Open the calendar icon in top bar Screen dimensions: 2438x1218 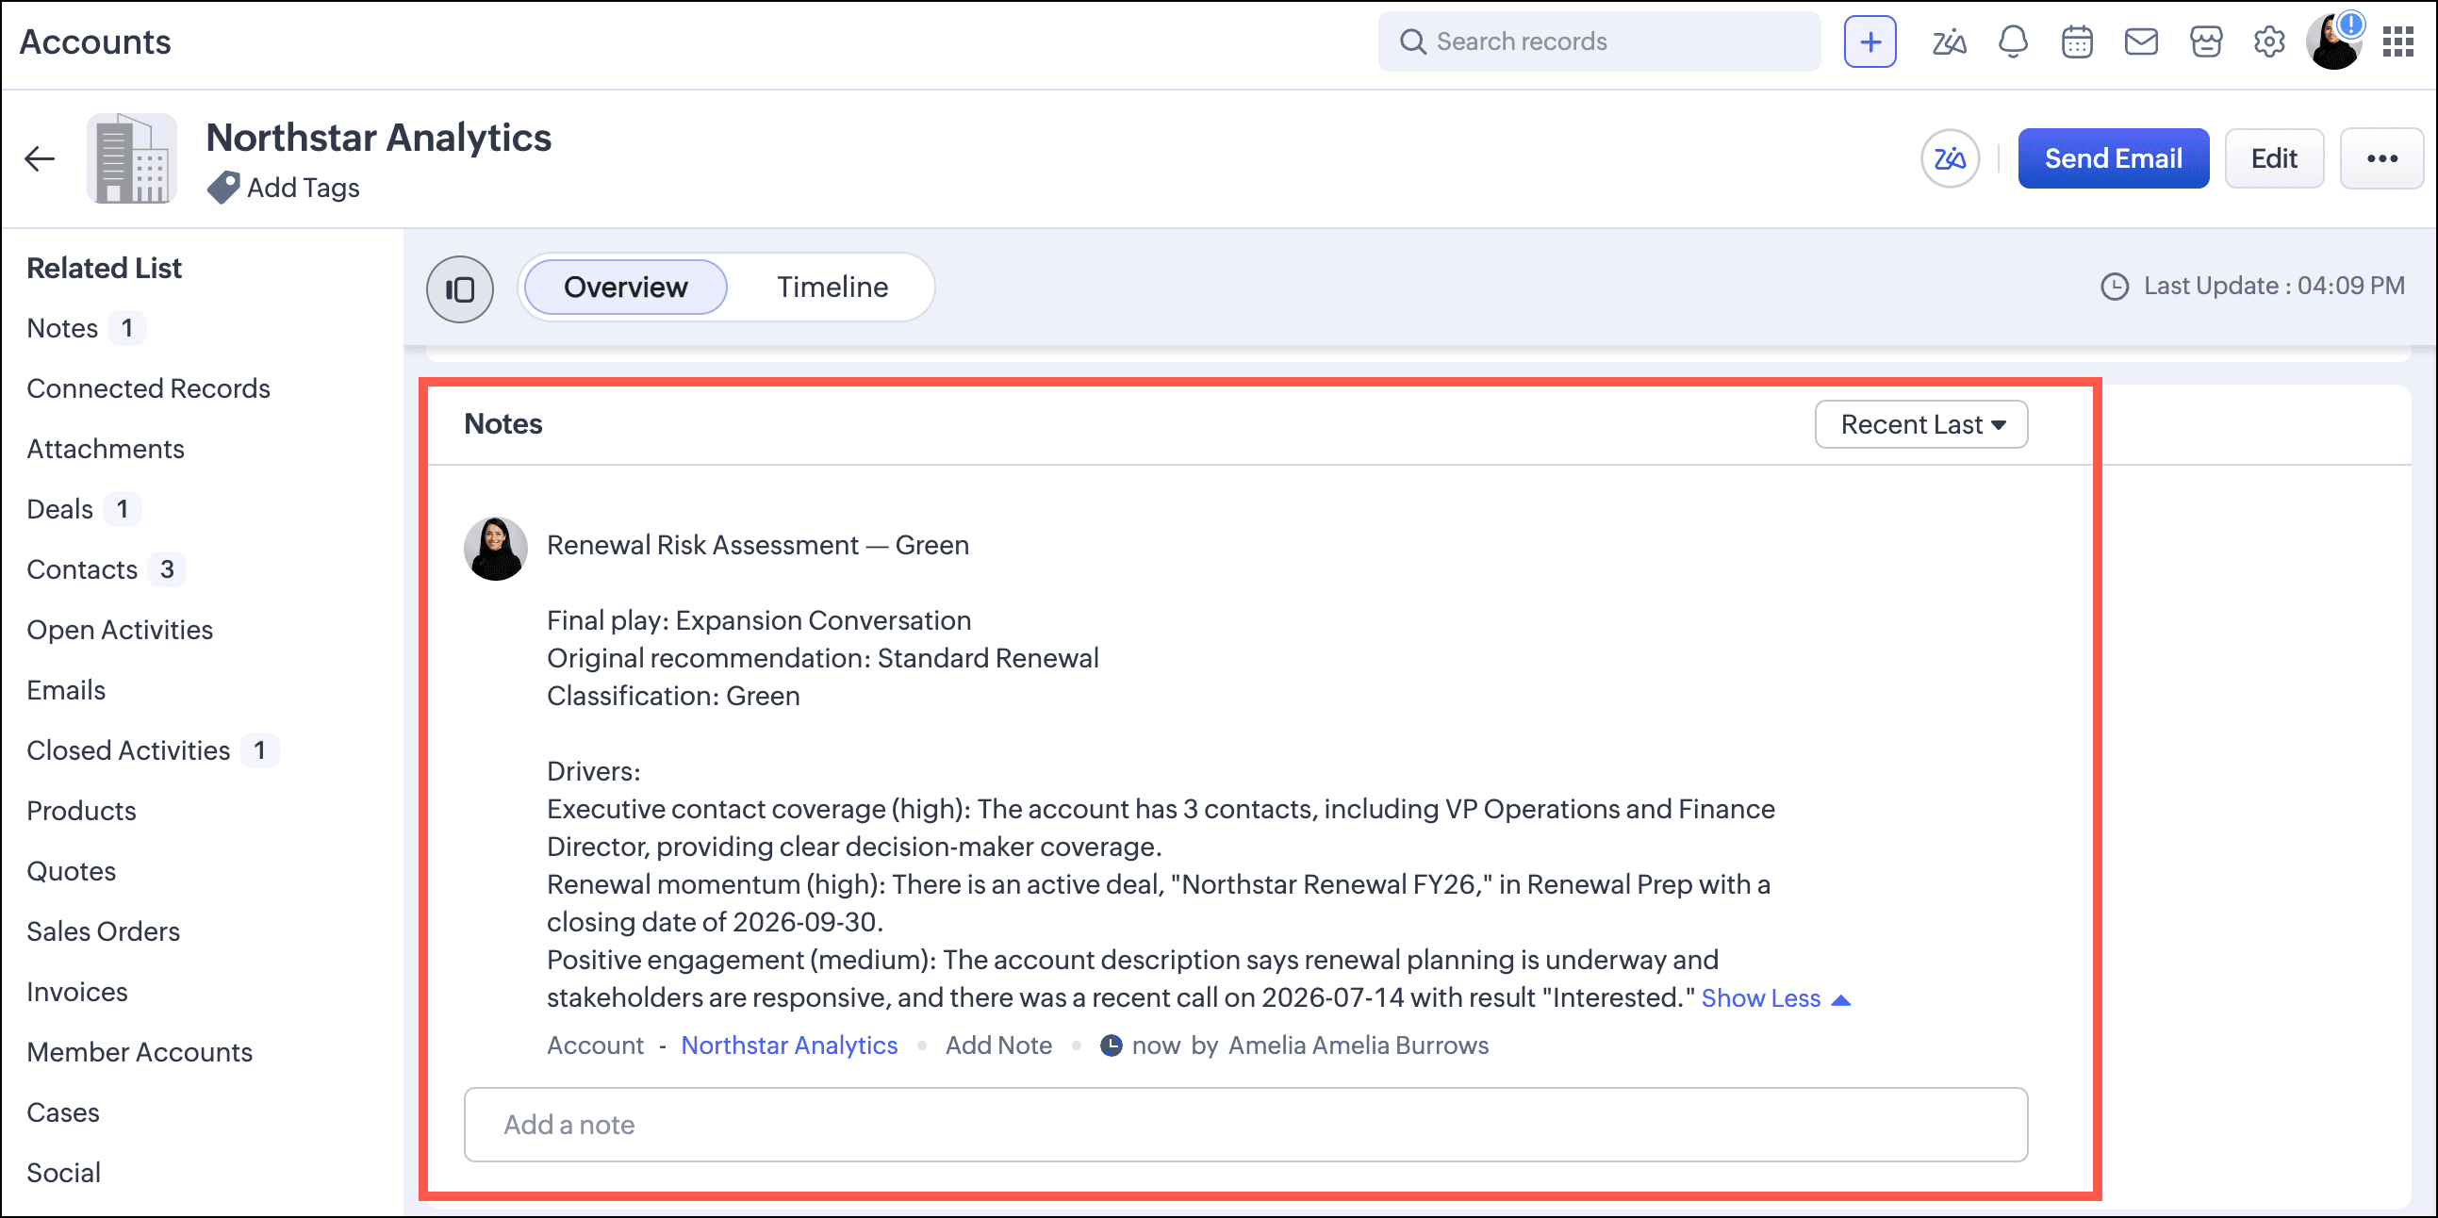(x=2078, y=41)
